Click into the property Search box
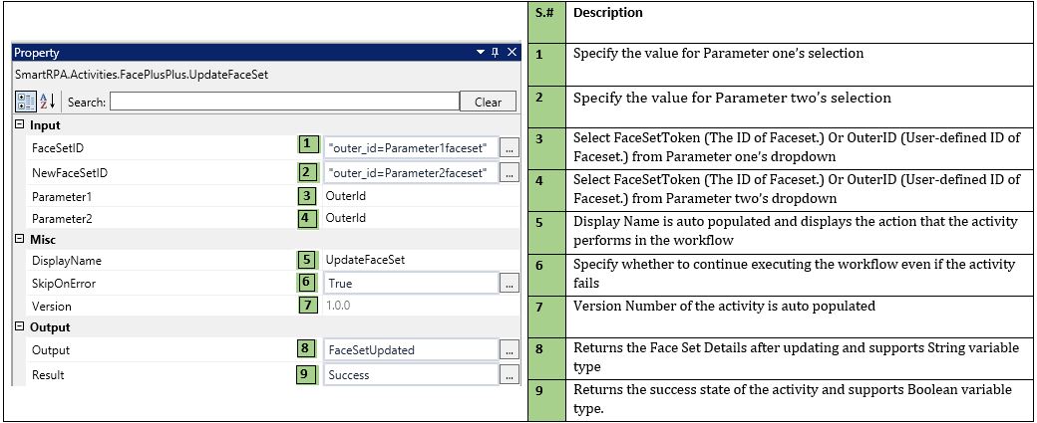The height and width of the screenshot is (423, 1037). (283, 102)
